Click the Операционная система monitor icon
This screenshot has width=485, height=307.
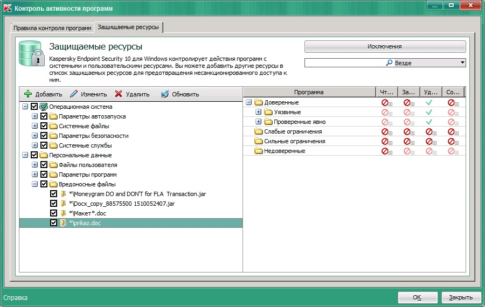44,107
